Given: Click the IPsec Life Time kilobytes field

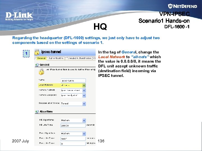Looking at the screenshot, I should [73, 144].
